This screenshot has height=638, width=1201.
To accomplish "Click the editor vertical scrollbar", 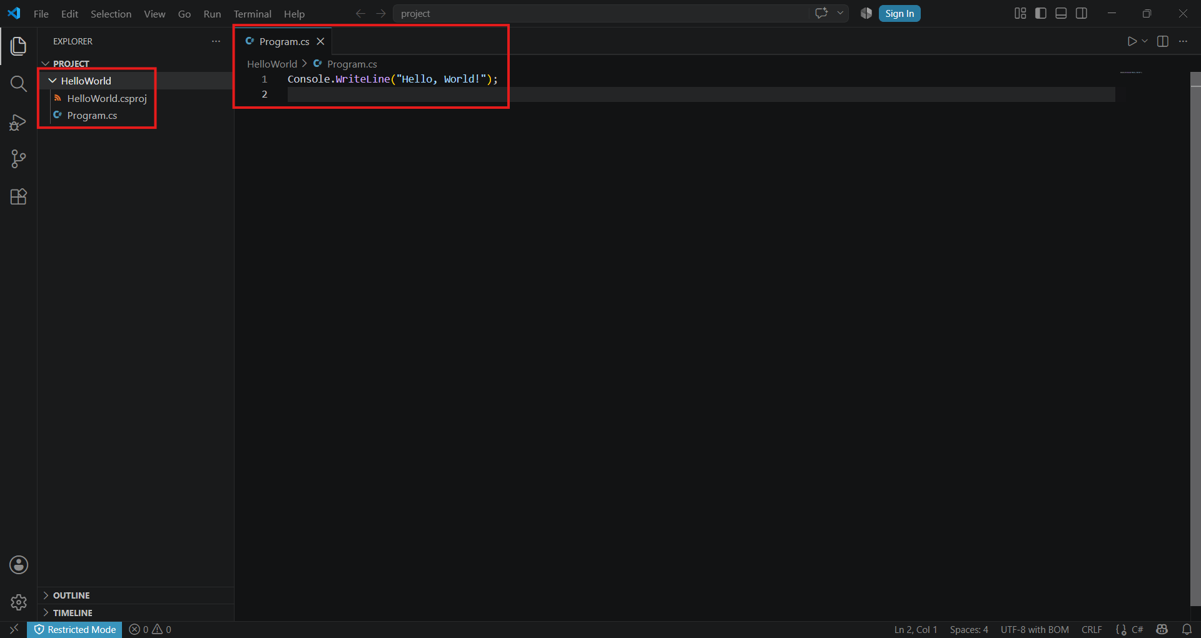I will coord(1195,338).
